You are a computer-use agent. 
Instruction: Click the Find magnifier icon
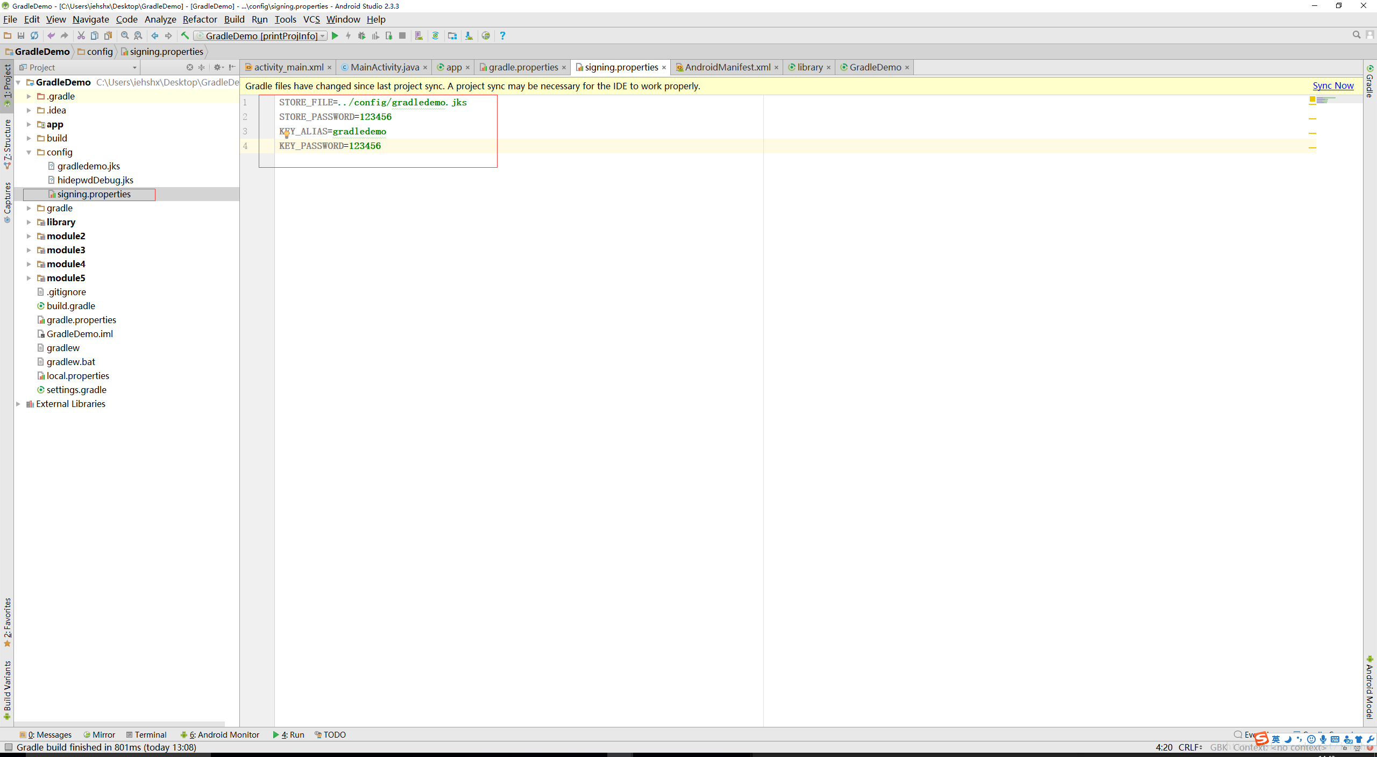point(125,35)
